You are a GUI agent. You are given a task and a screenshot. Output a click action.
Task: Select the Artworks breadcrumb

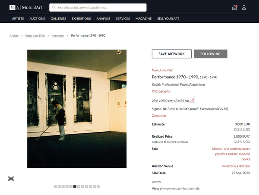click(x=58, y=36)
